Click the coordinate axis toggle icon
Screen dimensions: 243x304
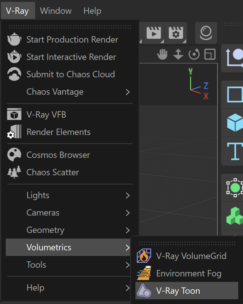234,58
